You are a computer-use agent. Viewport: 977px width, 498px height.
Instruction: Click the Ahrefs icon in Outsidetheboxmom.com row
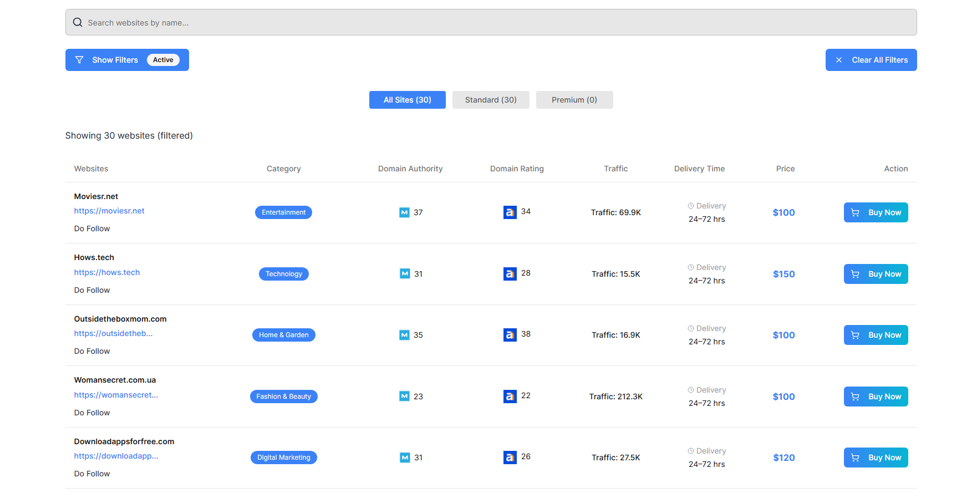click(x=510, y=335)
